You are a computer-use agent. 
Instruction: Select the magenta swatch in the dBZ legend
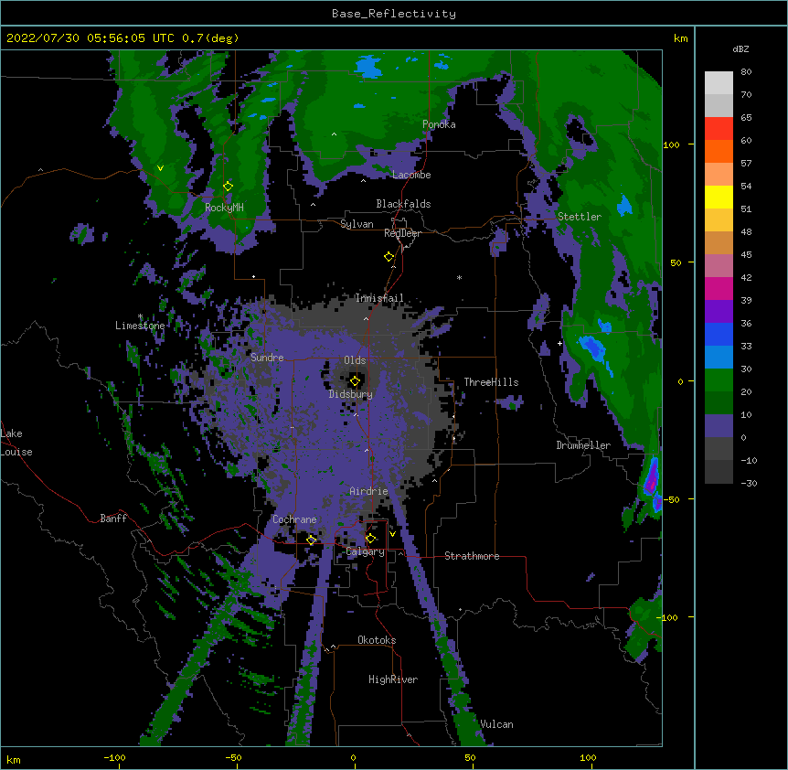(719, 289)
